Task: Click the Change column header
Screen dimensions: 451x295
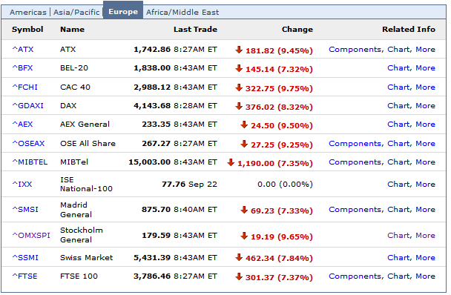Action: coord(297,30)
